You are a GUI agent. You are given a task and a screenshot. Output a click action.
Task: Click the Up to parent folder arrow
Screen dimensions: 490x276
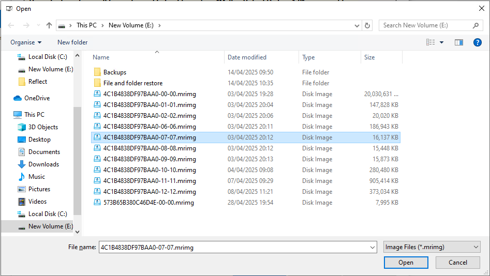[49, 25]
